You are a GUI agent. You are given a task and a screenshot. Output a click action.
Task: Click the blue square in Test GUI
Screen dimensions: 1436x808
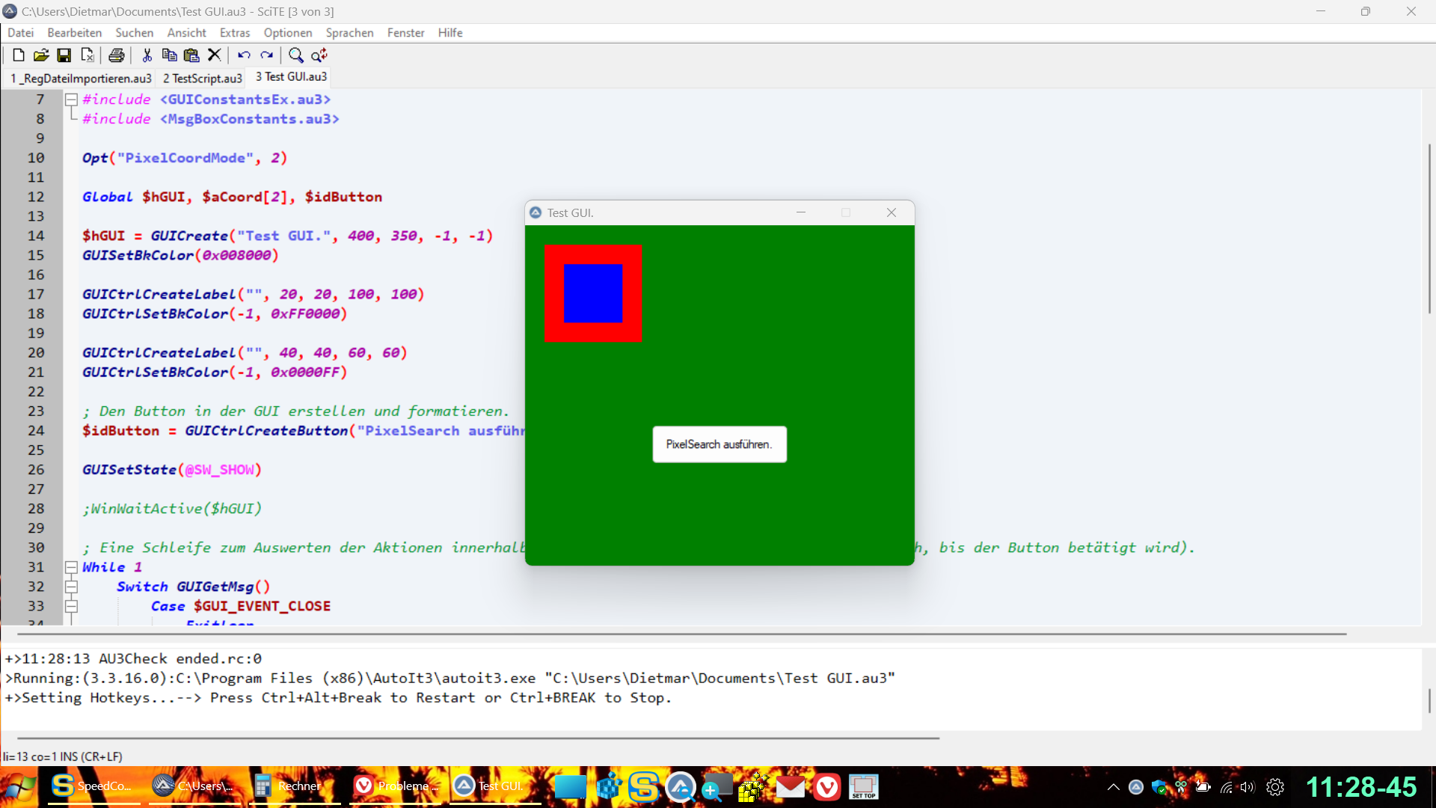tap(592, 293)
